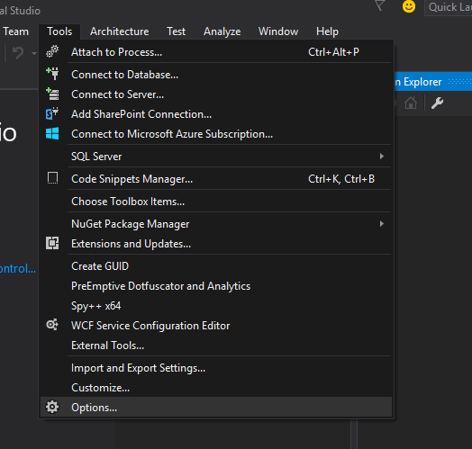
Task: Click the Code Snippets Manager icon
Action: 52,178
